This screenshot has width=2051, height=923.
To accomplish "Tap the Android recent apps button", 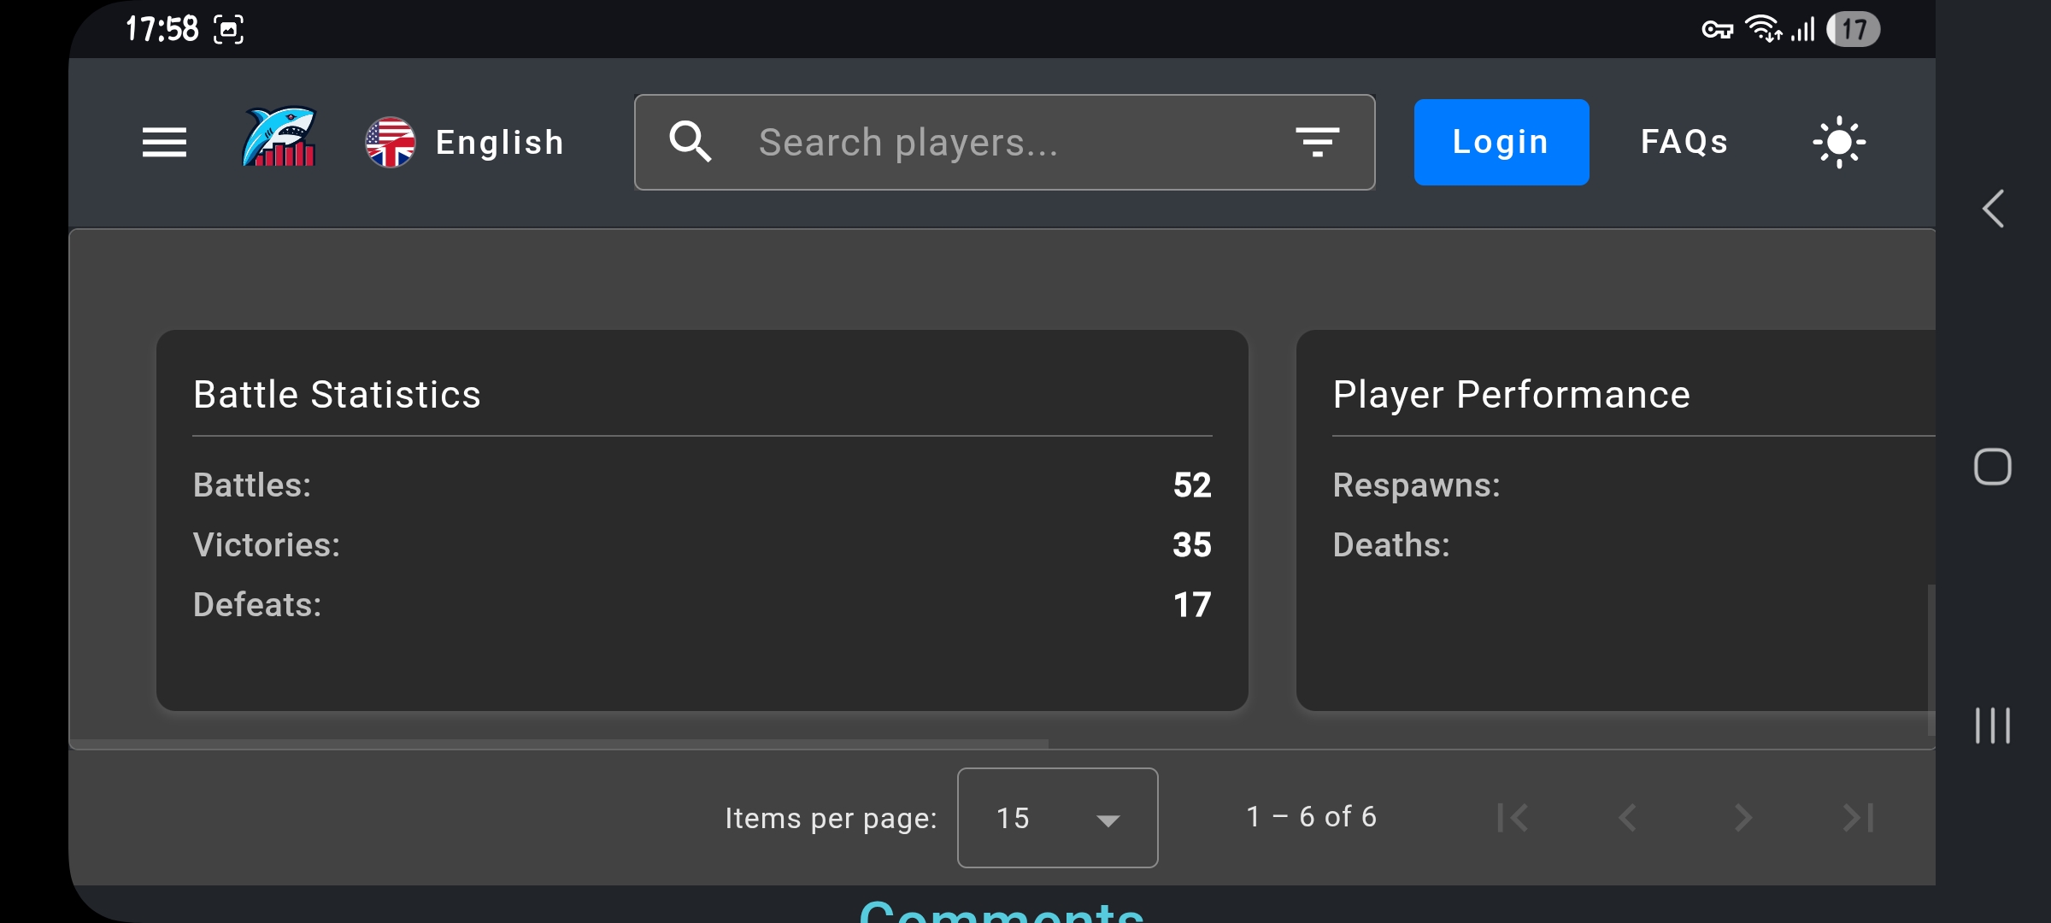I will [1993, 726].
